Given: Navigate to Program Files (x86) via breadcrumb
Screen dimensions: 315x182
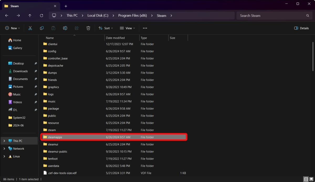Looking at the screenshot, I should 133,15.
